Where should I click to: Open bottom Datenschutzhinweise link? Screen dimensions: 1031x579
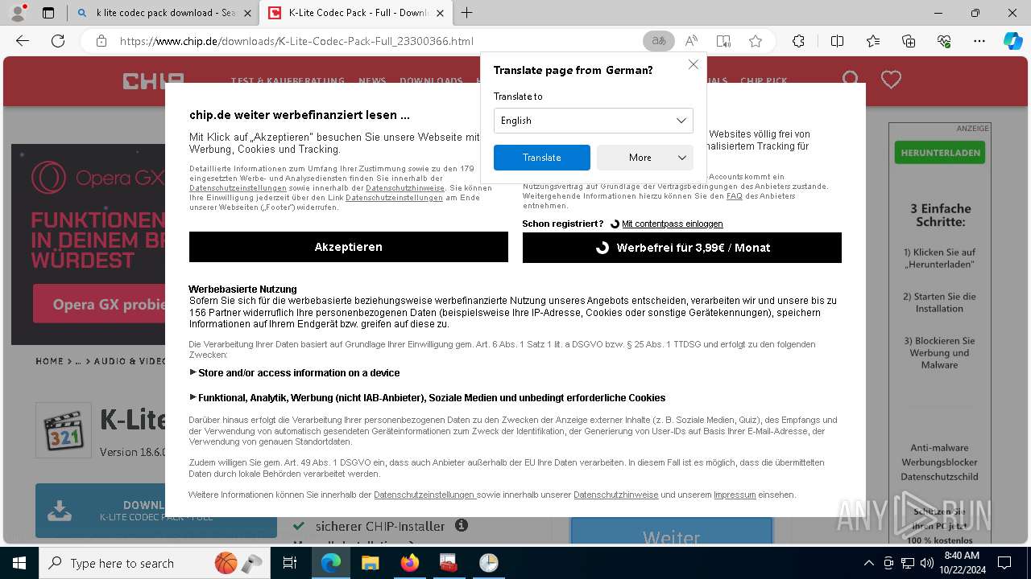[x=616, y=495]
